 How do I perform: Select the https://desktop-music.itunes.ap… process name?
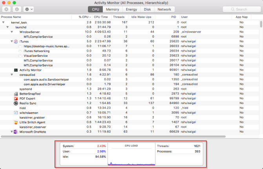coord(46,46)
